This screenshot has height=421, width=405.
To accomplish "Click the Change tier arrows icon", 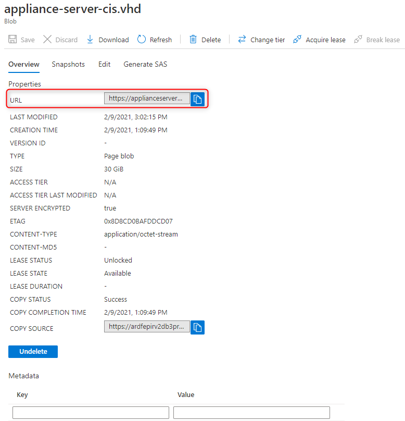I will tap(242, 39).
